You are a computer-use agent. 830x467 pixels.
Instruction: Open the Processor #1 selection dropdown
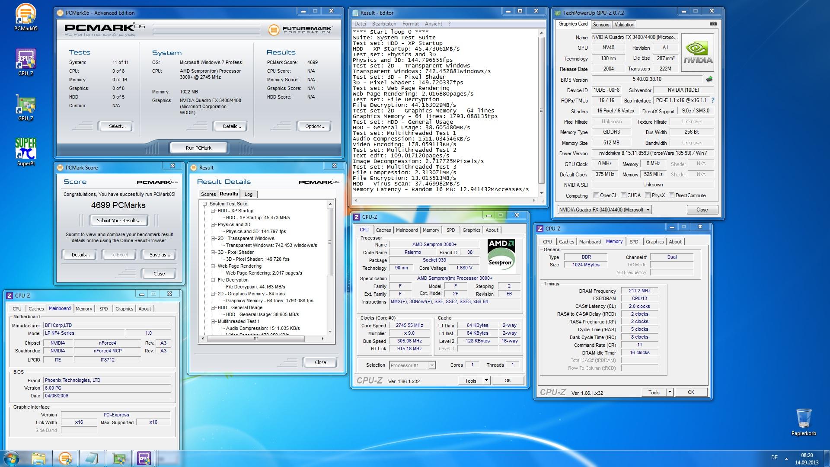click(x=412, y=365)
